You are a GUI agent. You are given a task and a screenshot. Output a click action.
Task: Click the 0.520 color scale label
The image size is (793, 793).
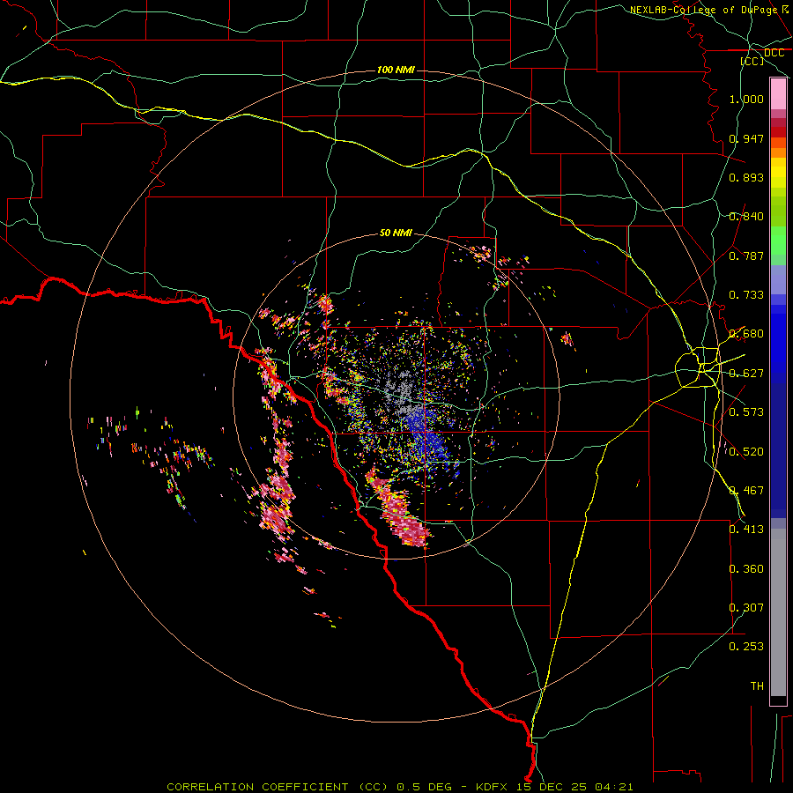click(x=746, y=452)
